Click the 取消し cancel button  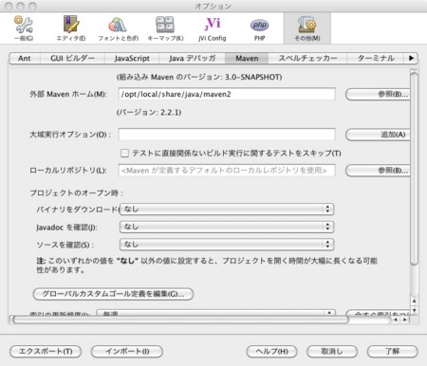pyautogui.click(x=332, y=352)
